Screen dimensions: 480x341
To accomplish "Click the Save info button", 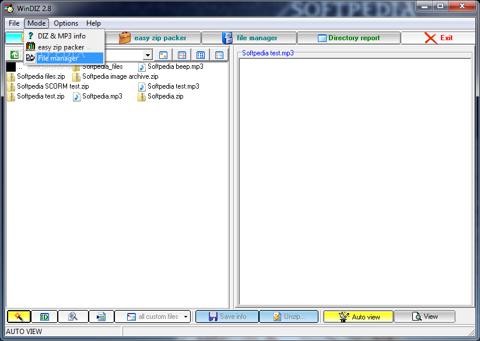I will [227, 317].
